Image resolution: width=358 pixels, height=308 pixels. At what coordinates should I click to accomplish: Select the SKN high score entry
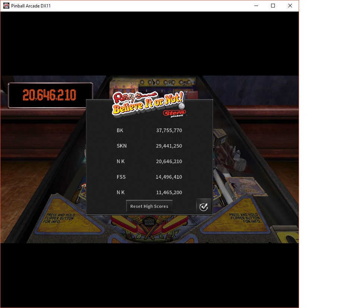click(x=122, y=146)
